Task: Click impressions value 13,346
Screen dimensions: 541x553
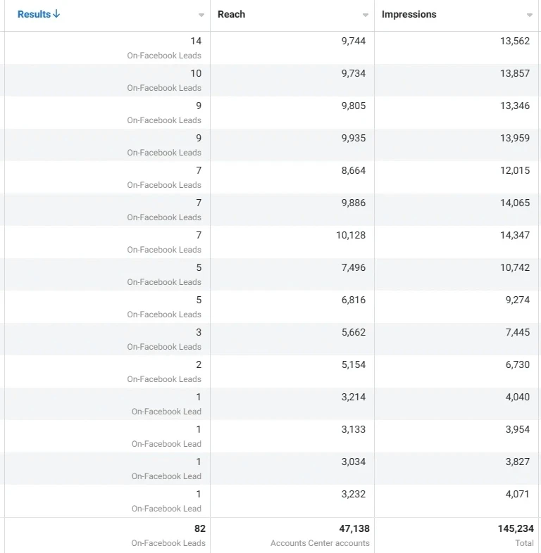Action: coord(515,106)
